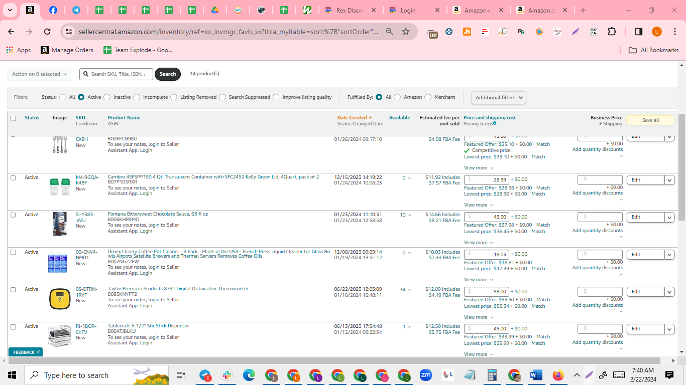The width and height of the screenshot is (686, 385).
Task: Open the Feedback widget
Action: pyautogui.click(x=24, y=352)
